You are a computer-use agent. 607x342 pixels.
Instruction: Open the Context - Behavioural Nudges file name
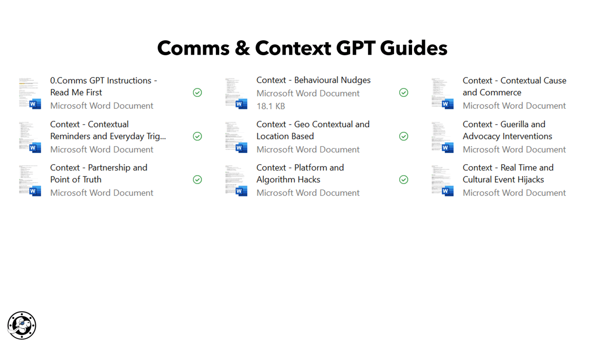[313, 80]
